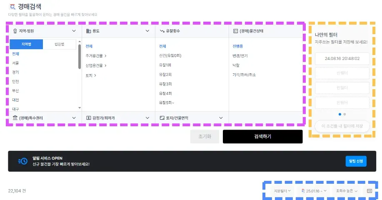Select 유찰5회~ option
This screenshot has width=382, height=200.
coord(166,103)
